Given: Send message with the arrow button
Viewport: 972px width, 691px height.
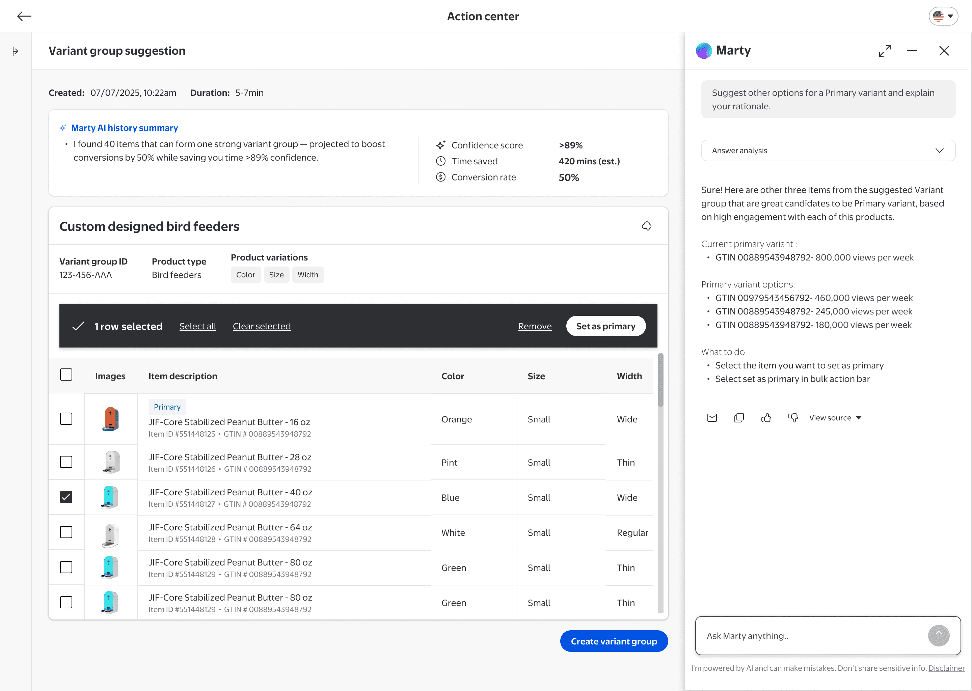Looking at the screenshot, I should click(938, 636).
